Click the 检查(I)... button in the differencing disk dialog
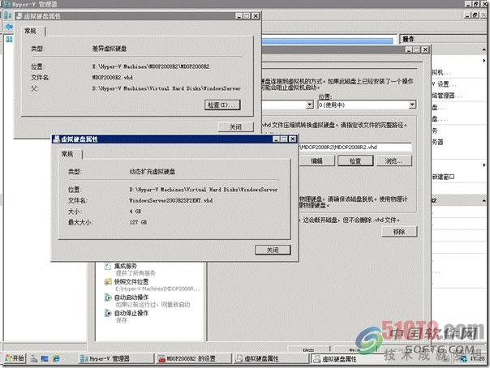 point(222,105)
